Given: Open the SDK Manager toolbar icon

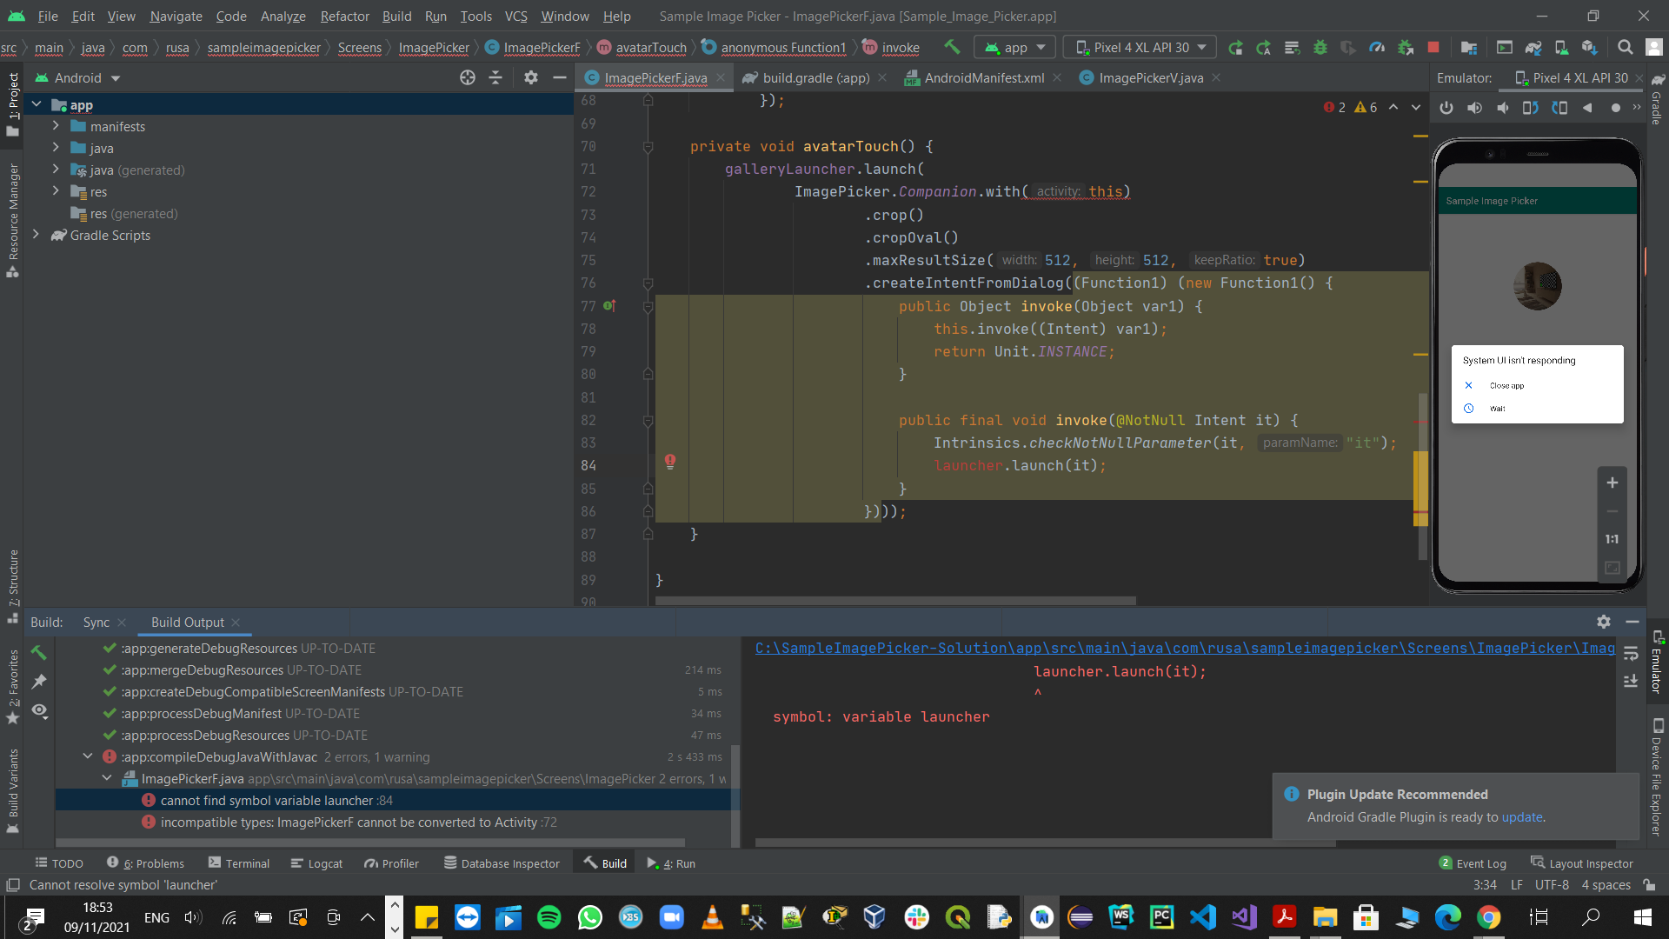Looking at the screenshot, I should 1589,48.
